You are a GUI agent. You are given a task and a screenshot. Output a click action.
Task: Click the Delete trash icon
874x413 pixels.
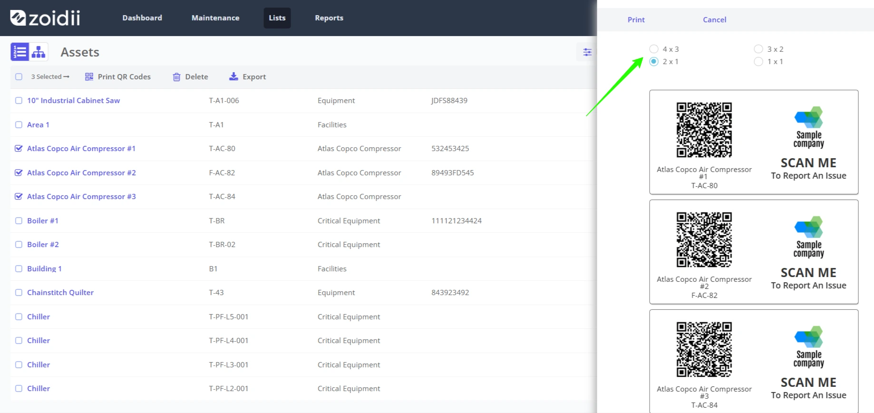176,77
